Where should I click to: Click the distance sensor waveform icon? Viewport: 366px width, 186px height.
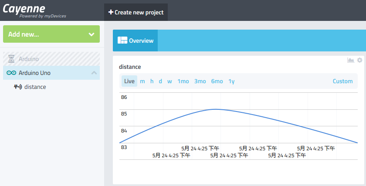(18, 87)
